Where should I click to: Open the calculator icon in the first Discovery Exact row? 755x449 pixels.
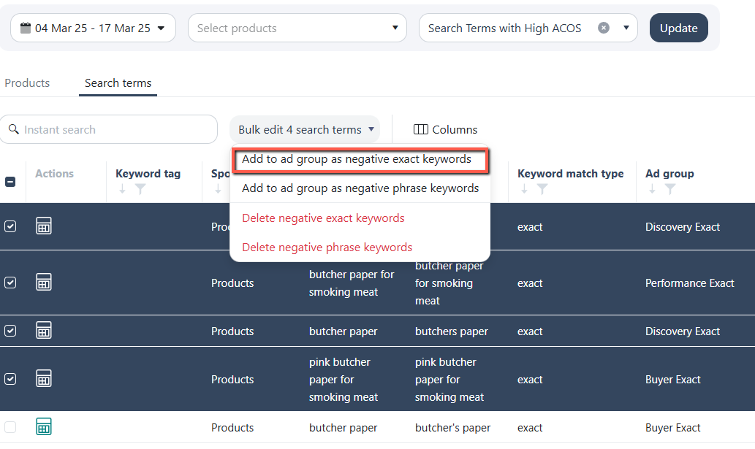point(44,226)
